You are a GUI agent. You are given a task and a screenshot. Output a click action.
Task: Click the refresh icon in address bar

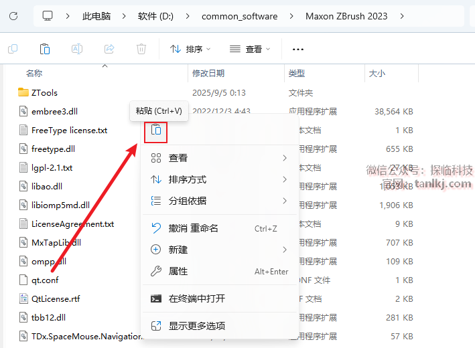click(x=13, y=16)
